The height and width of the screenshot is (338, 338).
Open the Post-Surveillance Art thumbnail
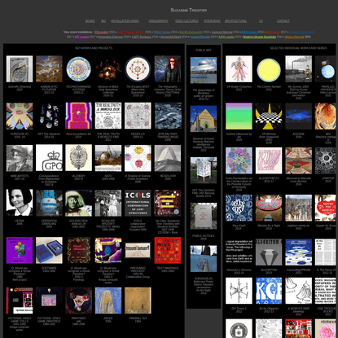(79, 116)
